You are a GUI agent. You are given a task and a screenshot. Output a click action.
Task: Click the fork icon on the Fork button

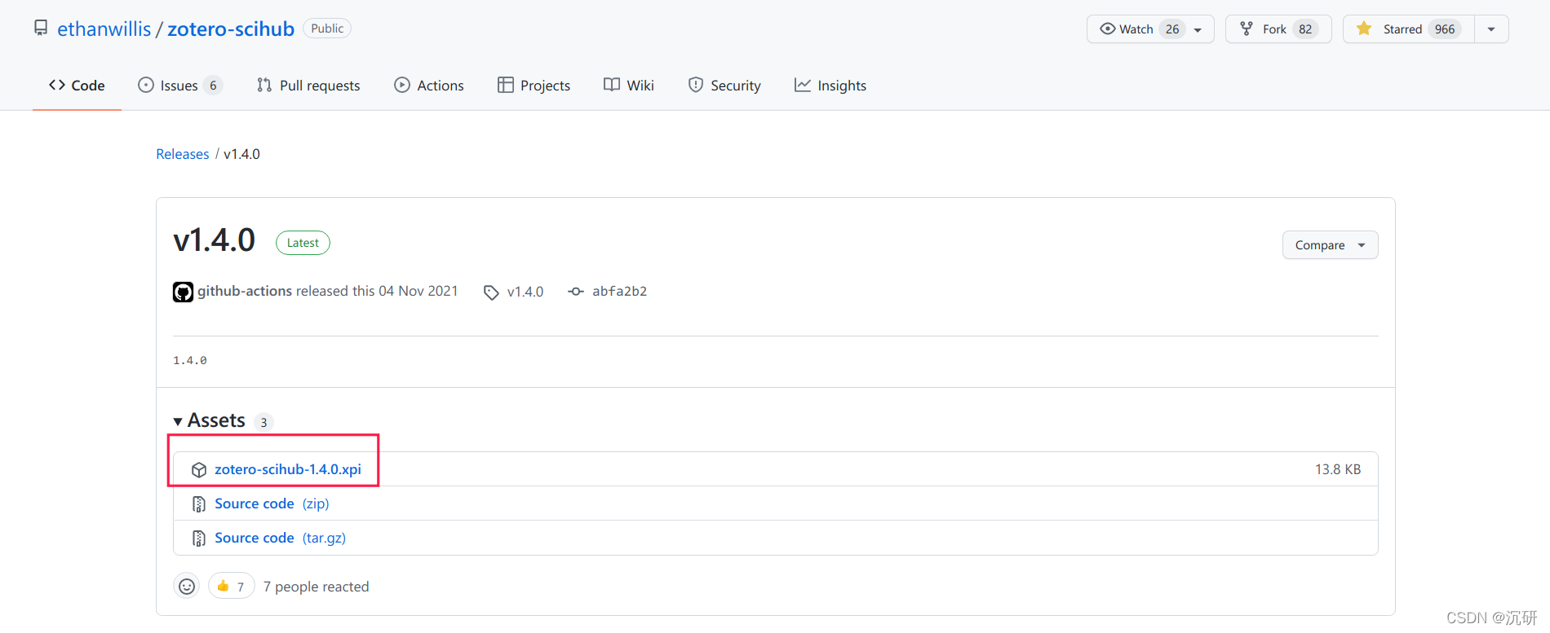coord(1247,29)
